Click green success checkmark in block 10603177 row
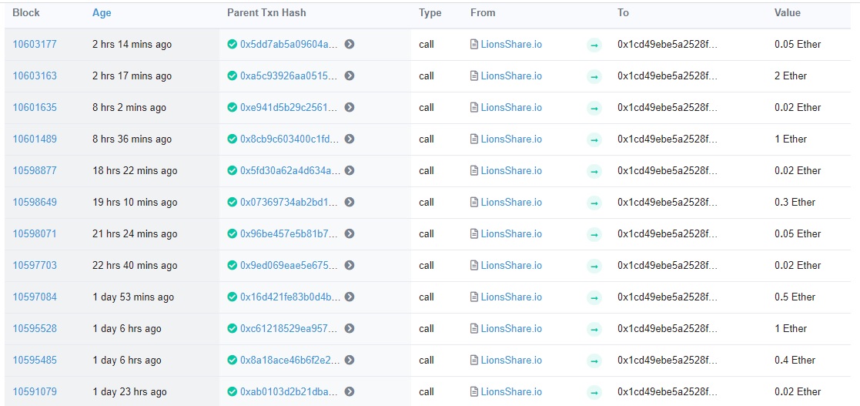The height and width of the screenshot is (406, 860). tap(233, 45)
